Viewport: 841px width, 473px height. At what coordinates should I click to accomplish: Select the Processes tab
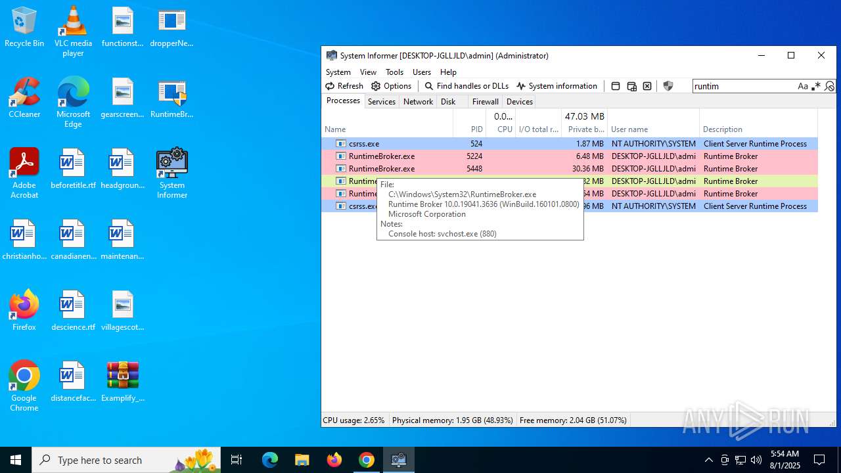tap(343, 101)
